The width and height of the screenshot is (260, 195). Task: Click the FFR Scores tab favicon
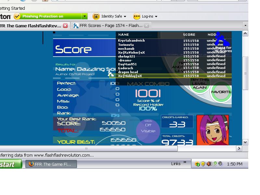coord(76,26)
